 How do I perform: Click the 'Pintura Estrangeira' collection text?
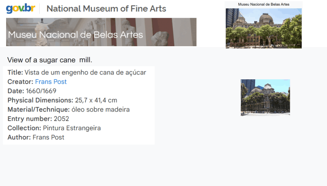[x=72, y=128]
